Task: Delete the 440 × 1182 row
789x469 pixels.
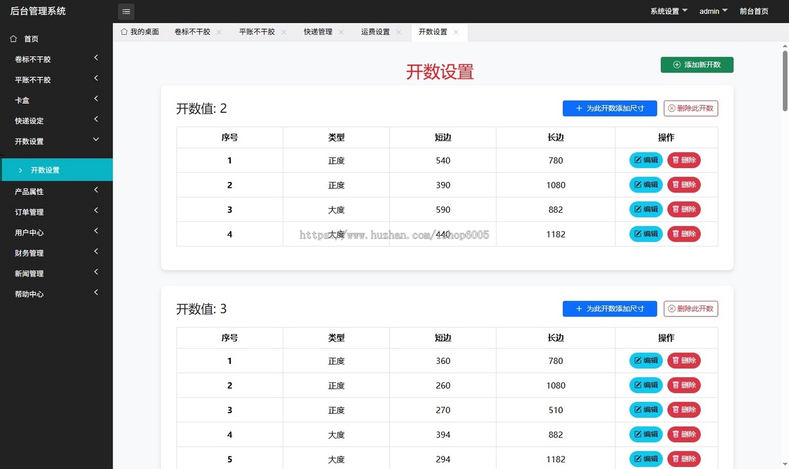Action: 684,234
